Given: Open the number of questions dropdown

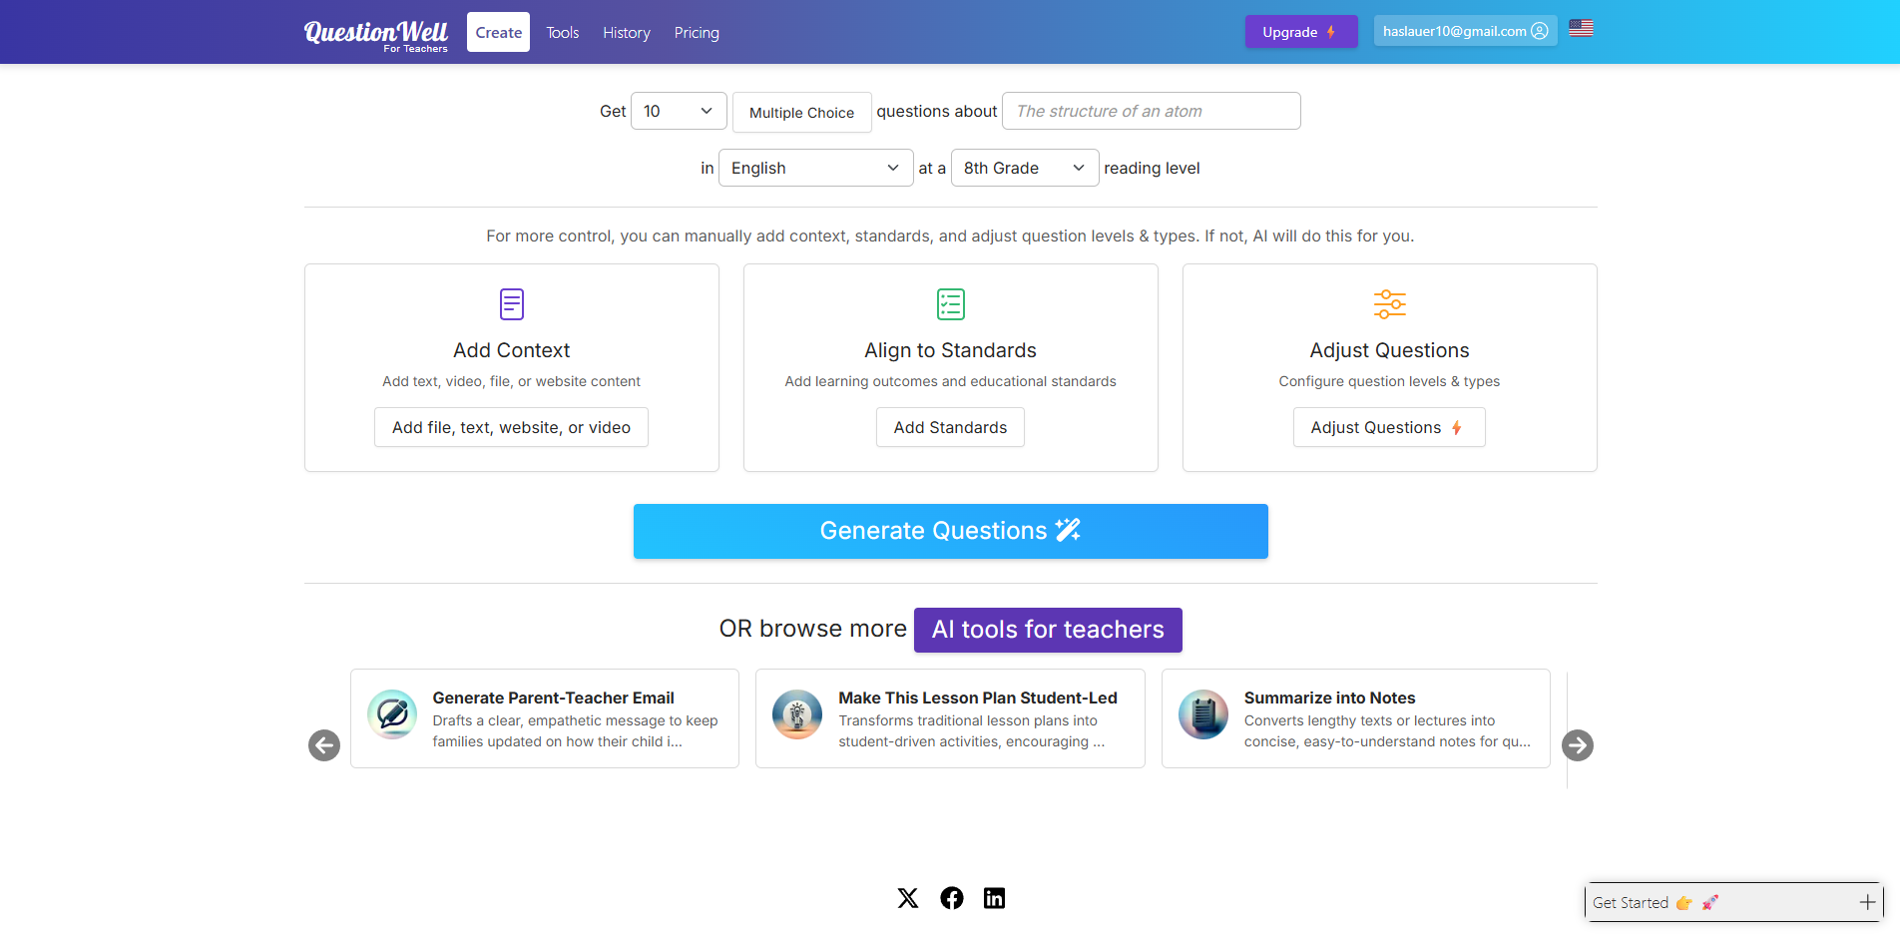Looking at the screenshot, I should click(679, 111).
